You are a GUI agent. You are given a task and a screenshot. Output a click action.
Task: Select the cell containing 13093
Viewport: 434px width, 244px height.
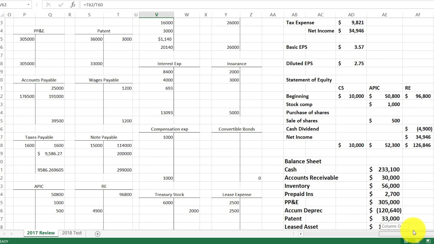(156, 113)
